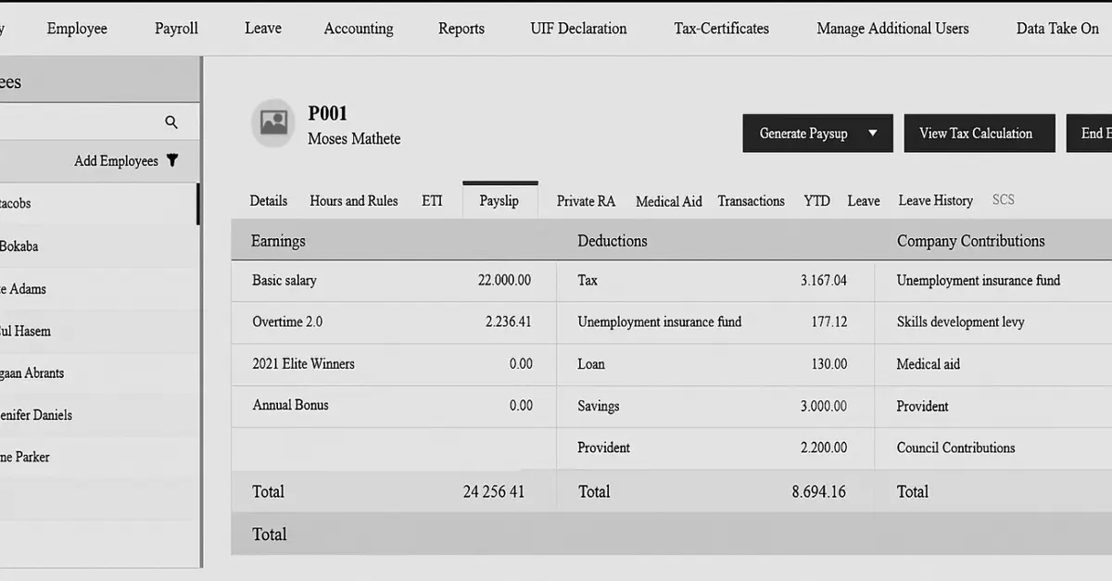The height and width of the screenshot is (581, 1112).
Task: View the Private RA tab
Action: pos(586,200)
